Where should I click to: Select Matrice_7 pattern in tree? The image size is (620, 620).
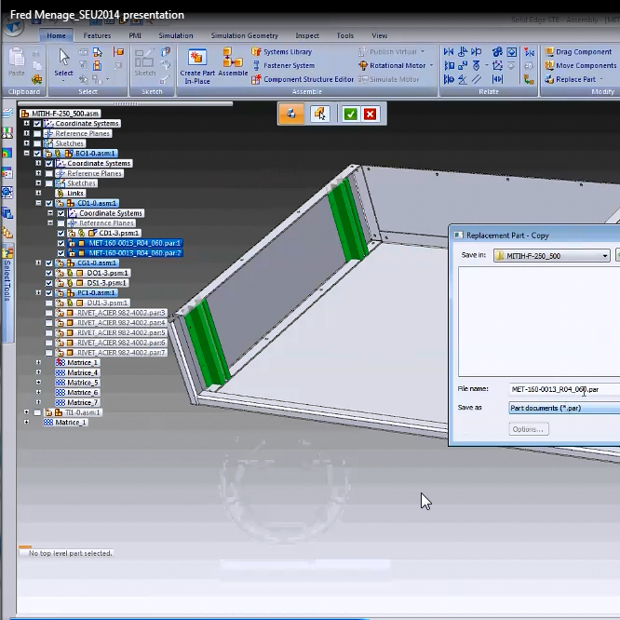click(82, 402)
